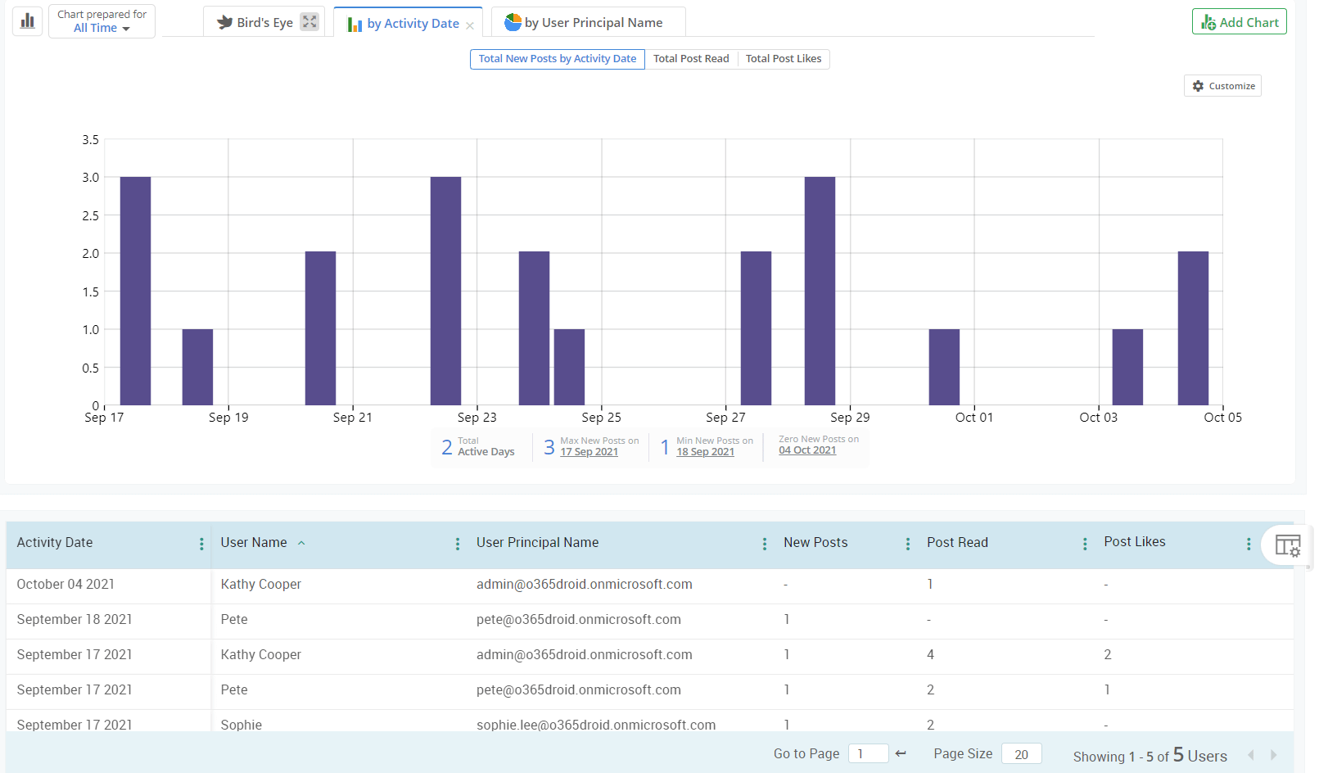Select the Total New Posts by Activity Date tab
The image size is (1319, 773).
[x=557, y=58]
